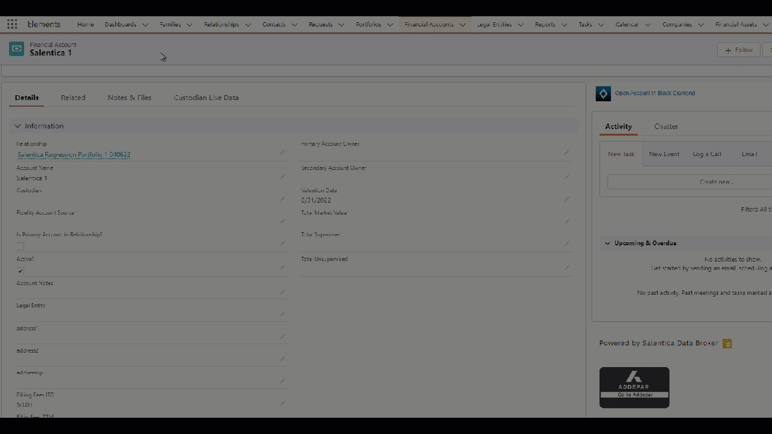Open the Companies nav item
The height and width of the screenshot is (434, 772).
(677, 25)
